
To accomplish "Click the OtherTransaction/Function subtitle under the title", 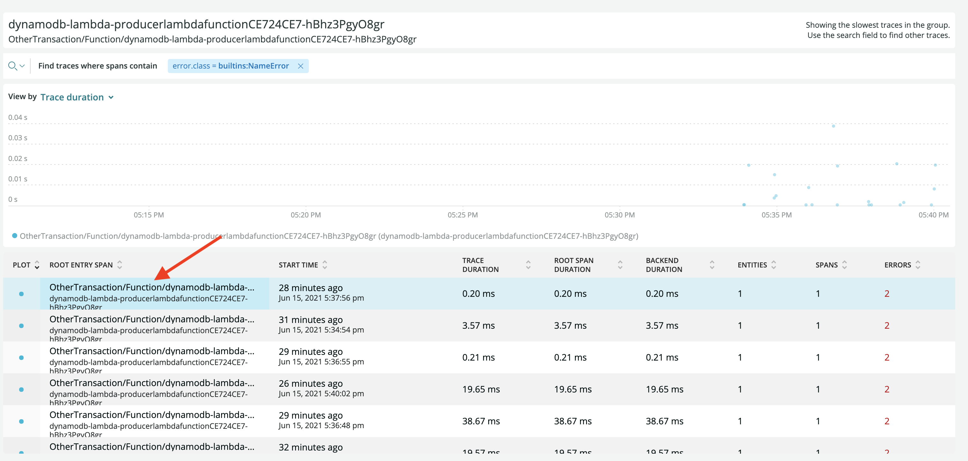I will coord(212,40).
